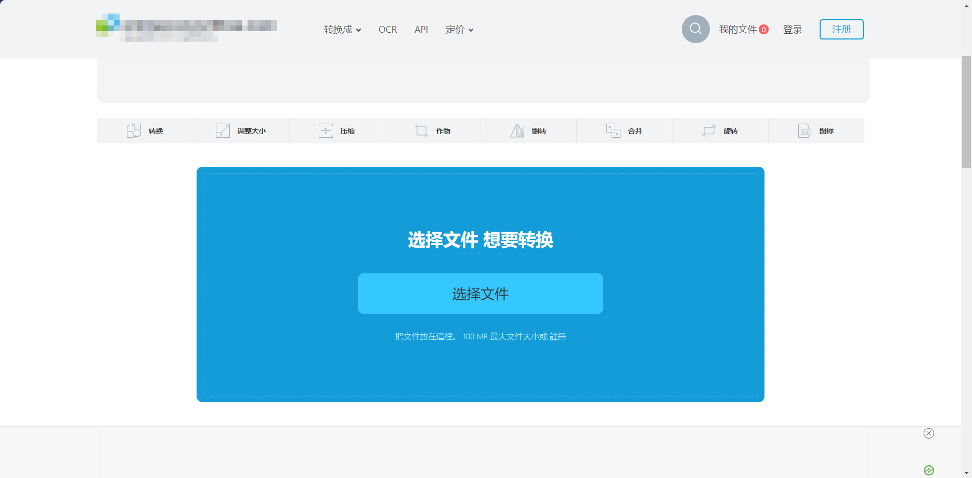
Task: Click the Merge (合并) tool icon
Action: (613, 130)
